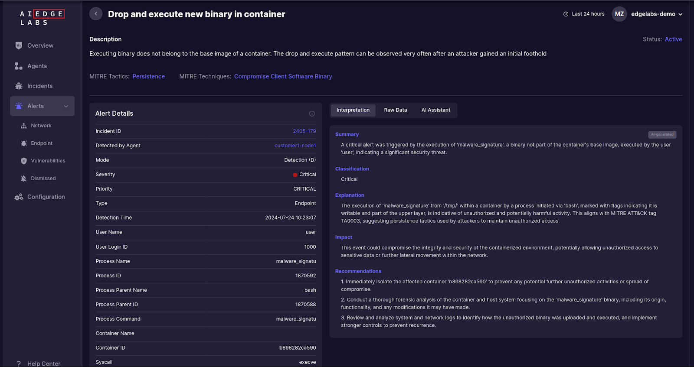
Task: Open Compromise Client Software Binary technique
Action: coord(283,76)
